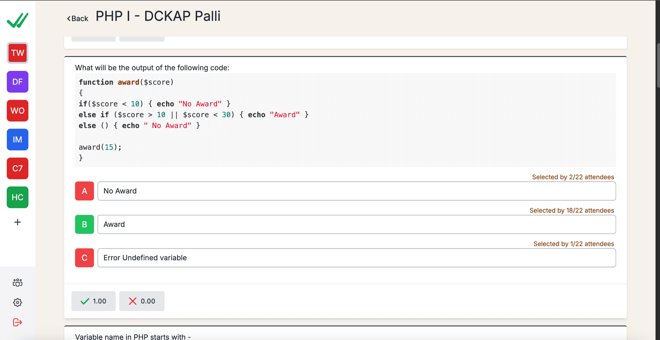
Task: Choose answer option C badge
Action: tap(85, 258)
